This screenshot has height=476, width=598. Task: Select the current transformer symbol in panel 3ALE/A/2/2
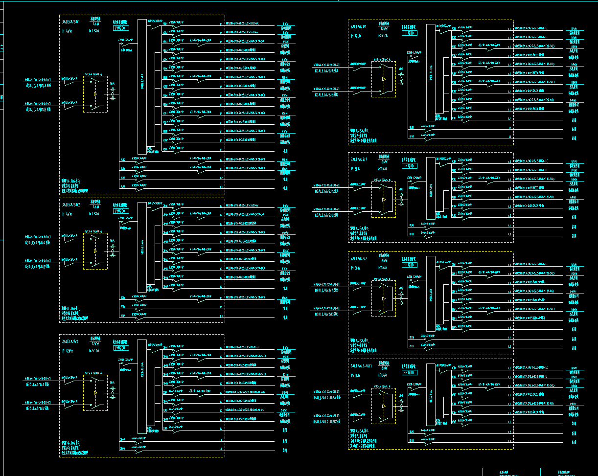(x=402, y=297)
